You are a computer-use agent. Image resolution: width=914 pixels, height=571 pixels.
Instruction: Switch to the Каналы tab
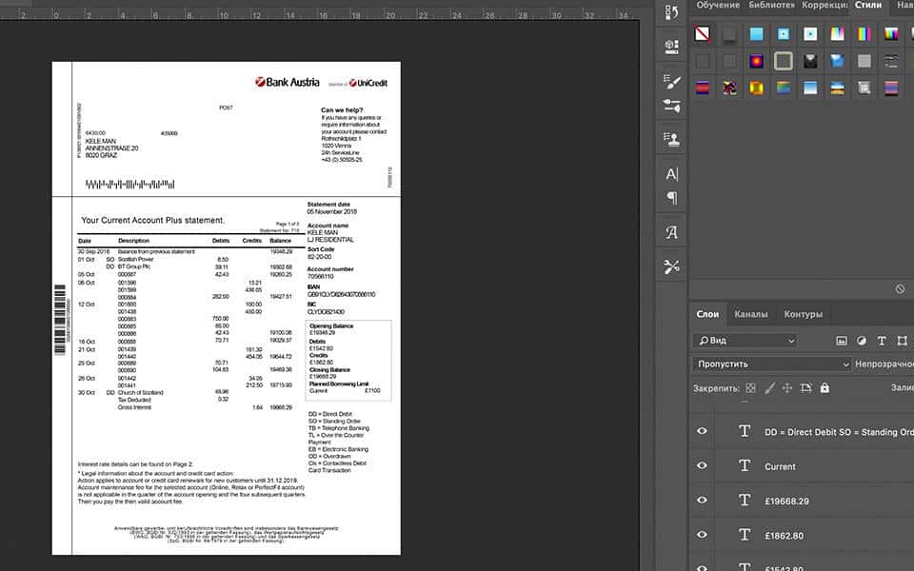(751, 314)
